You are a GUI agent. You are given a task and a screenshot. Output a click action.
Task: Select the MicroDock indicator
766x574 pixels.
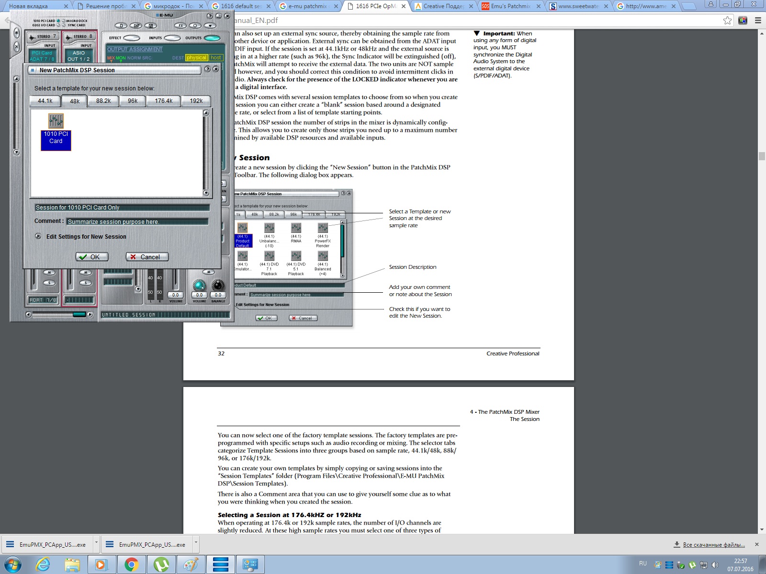pyautogui.click(x=64, y=21)
